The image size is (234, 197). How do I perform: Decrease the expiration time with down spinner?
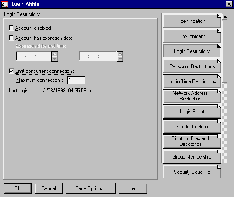[120, 59]
